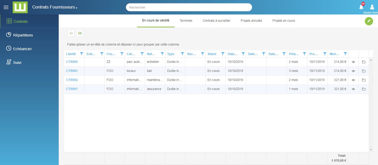Switch to the Contrats à surveiller tab
Screen dimensions: 378x165
pos(216,21)
